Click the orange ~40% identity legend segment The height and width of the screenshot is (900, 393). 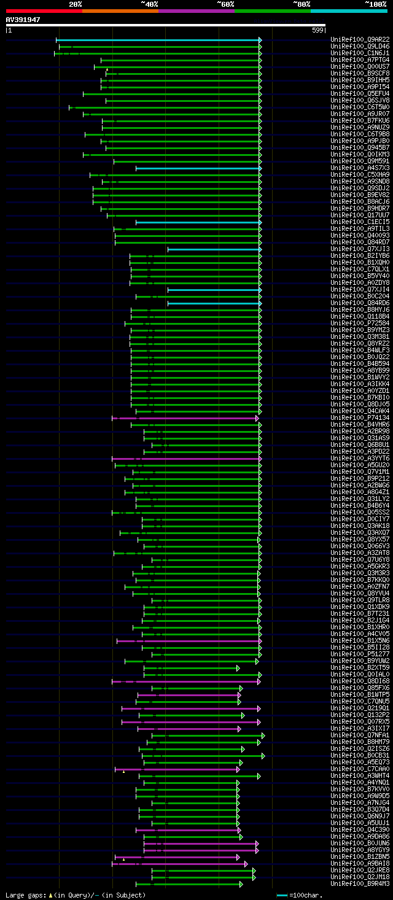coord(120,10)
